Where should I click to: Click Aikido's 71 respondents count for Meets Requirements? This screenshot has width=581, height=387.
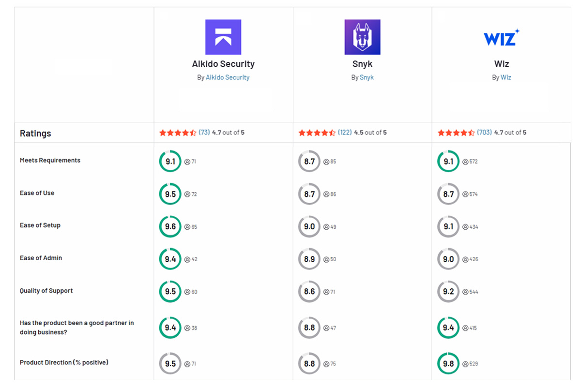pos(190,162)
